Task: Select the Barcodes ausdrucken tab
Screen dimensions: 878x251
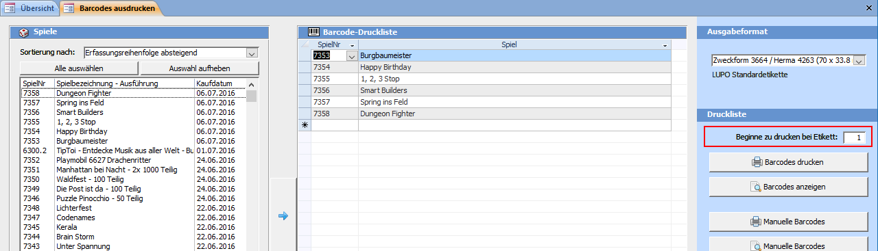Action: click(x=112, y=8)
